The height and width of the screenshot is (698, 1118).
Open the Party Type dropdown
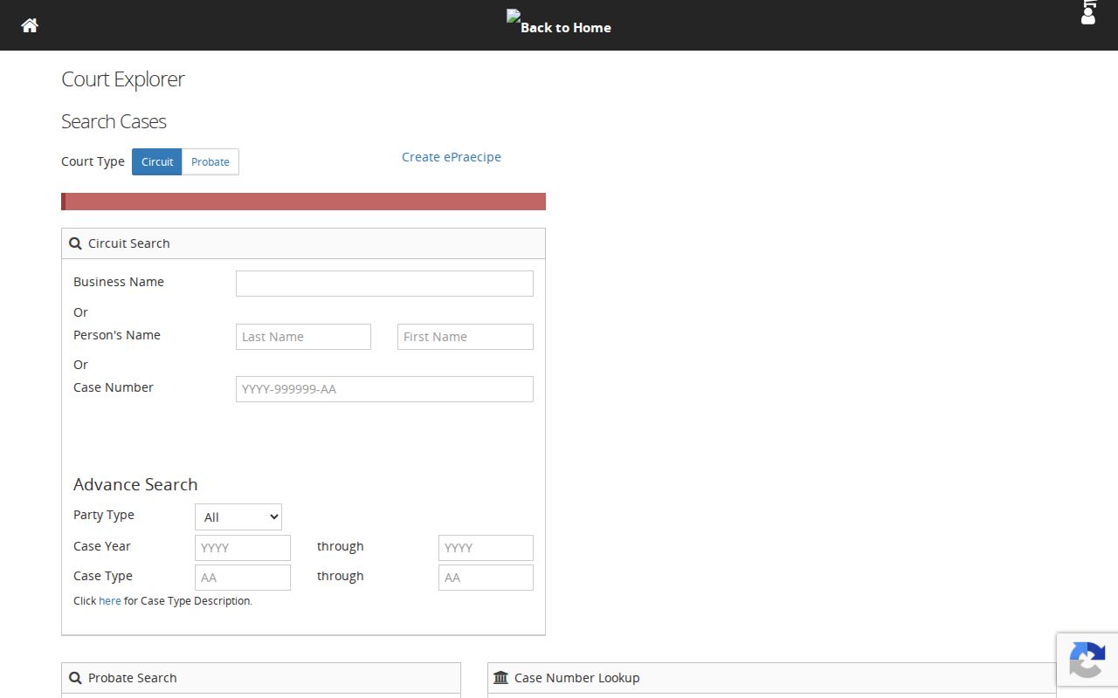(238, 517)
